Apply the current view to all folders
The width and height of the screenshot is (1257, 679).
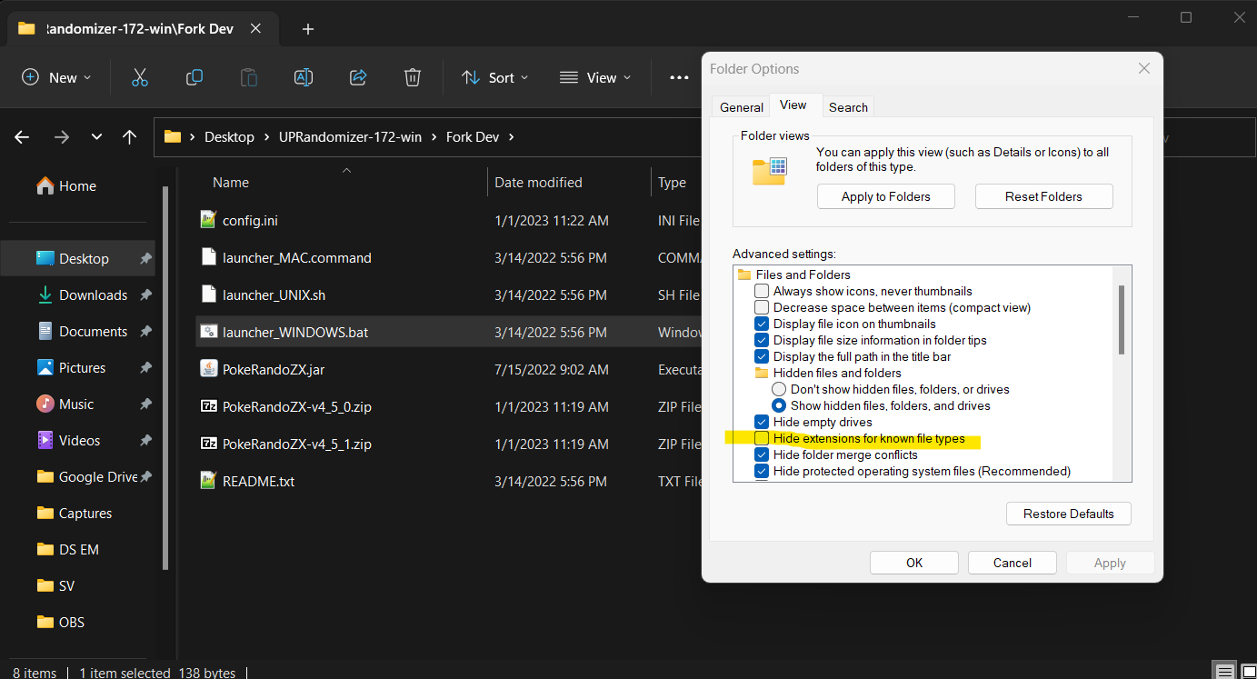pyautogui.click(x=885, y=195)
